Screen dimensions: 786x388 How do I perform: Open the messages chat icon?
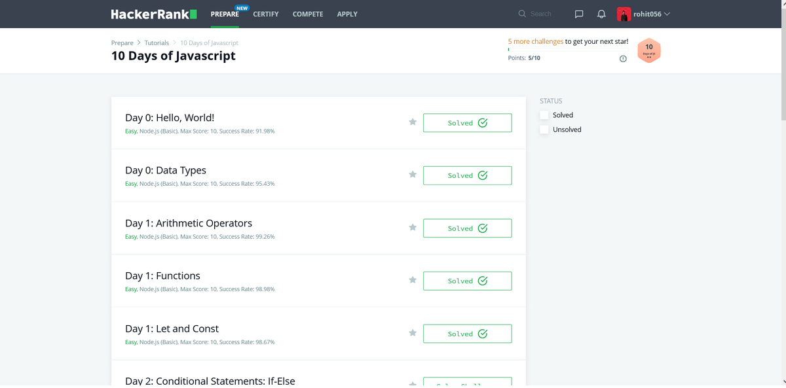579,14
